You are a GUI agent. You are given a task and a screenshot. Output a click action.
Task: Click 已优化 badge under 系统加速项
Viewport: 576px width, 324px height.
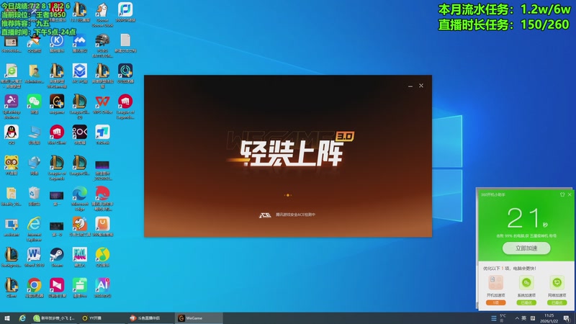[526, 302]
